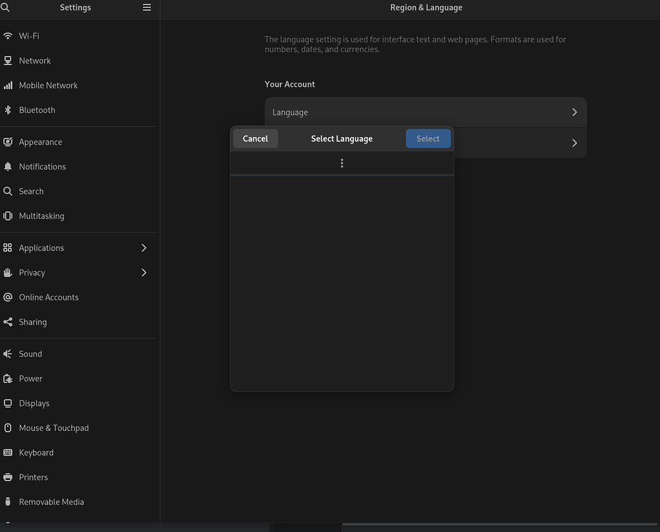The height and width of the screenshot is (532, 660).
Task: Select the Bluetooth settings icon
Action: [8, 109]
